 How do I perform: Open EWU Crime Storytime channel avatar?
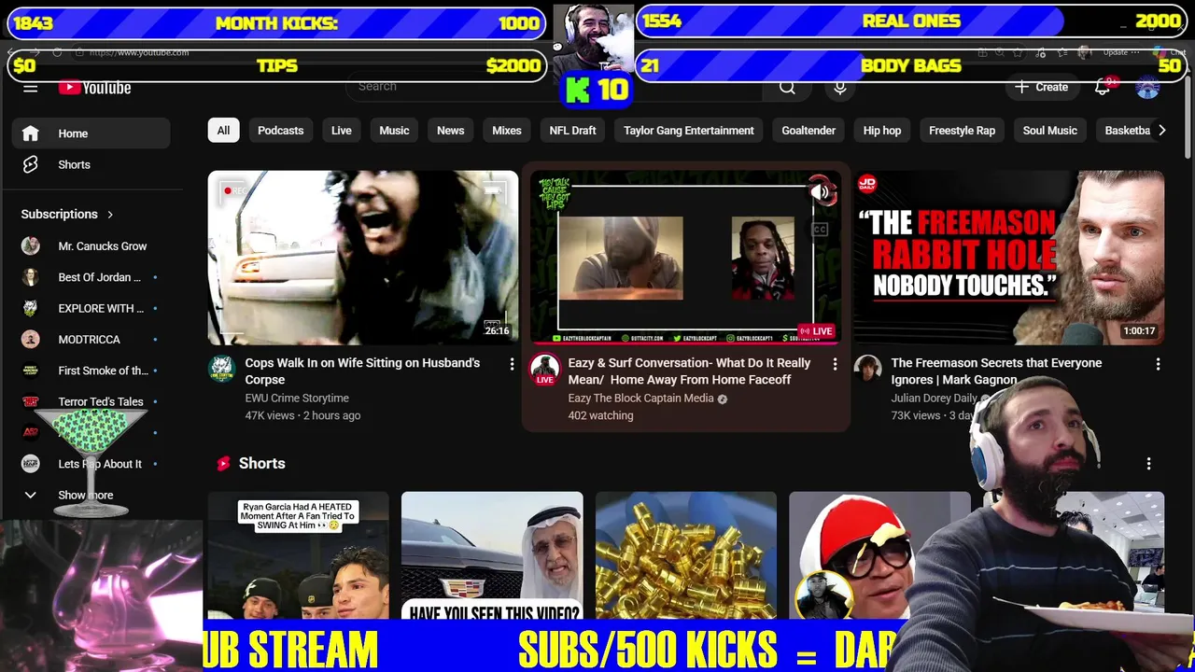coord(221,369)
